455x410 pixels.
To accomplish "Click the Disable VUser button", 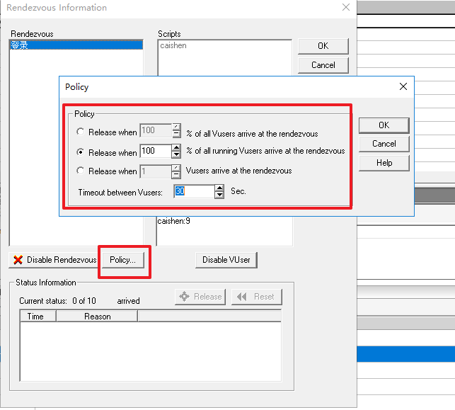I will coord(226,260).
